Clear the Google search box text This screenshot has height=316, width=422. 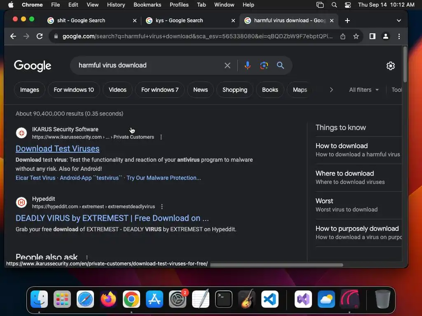(x=227, y=65)
